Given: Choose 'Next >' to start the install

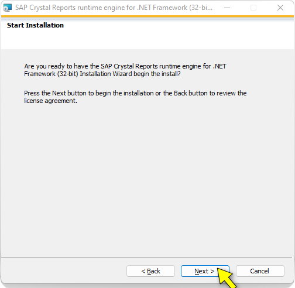Looking at the screenshot, I should [205, 271].
